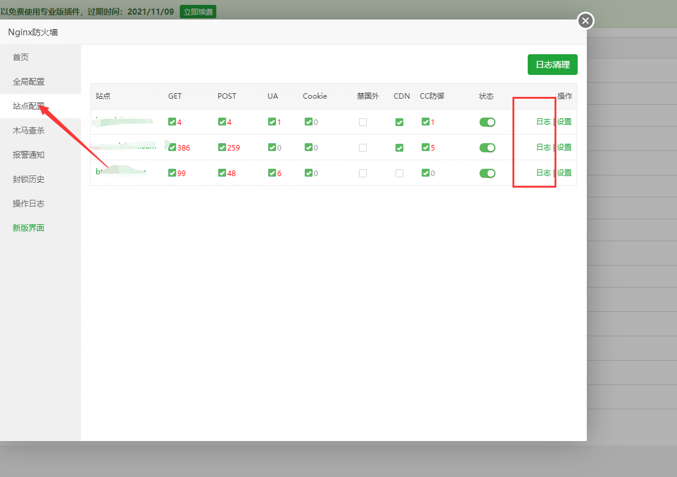Uncheck the GET checkbox beside count 386
Viewport: 677px width, 477px height.
click(x=172, y=147)
